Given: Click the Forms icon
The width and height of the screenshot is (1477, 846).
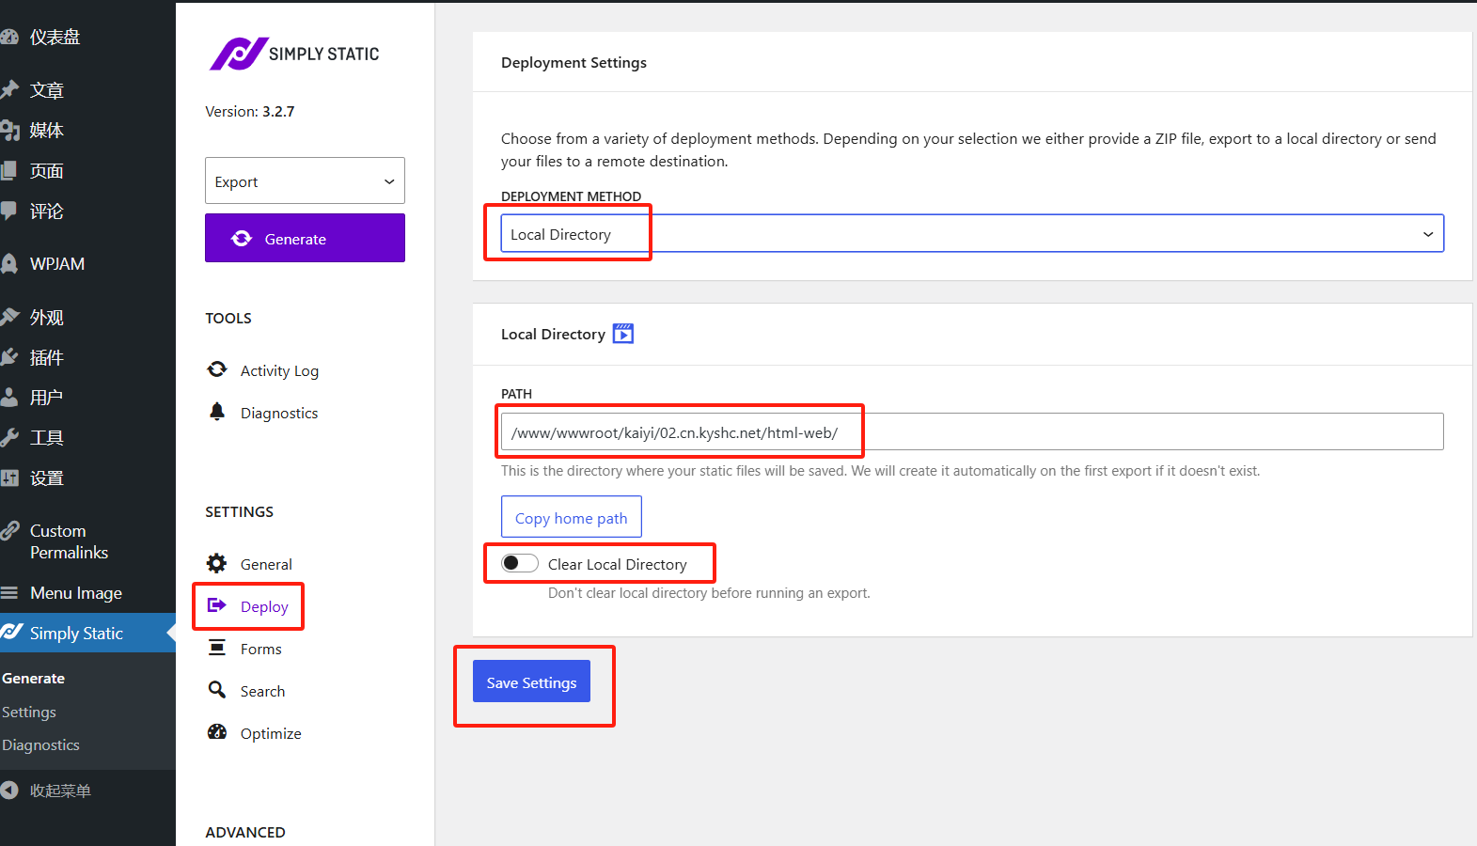Looking at the screenshot, I should pos(217,648).
